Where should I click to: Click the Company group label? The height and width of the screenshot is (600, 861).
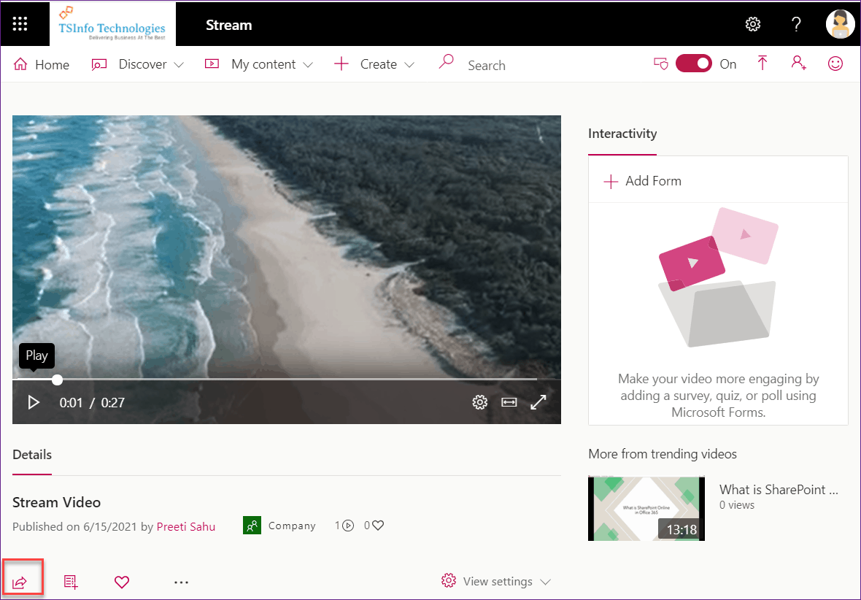click(x=292, y=526)
